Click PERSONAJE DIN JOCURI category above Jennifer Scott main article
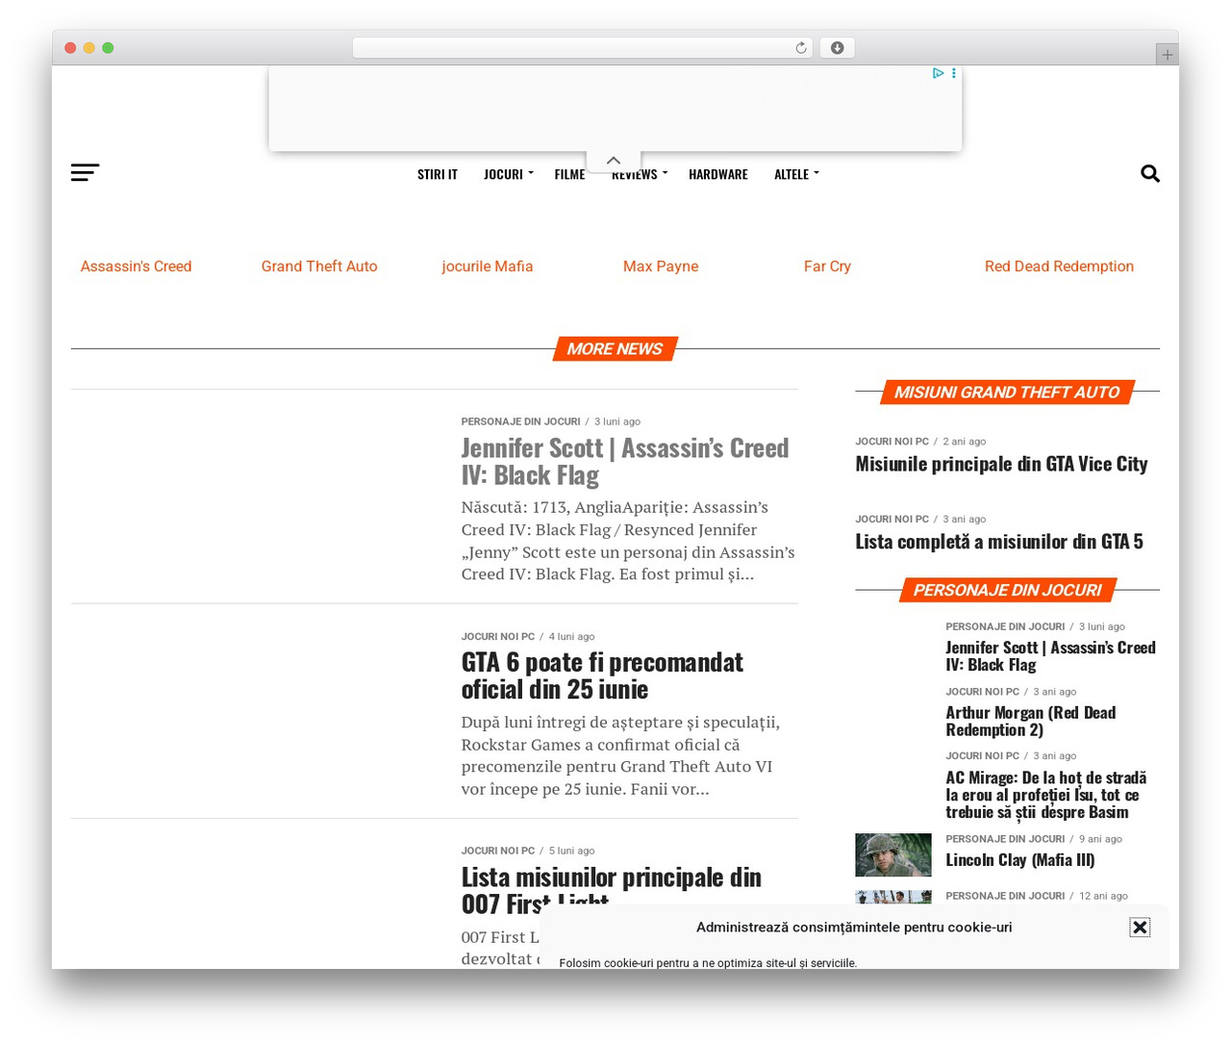Screen dimensions: 1231x1043 pyautogui.click(x=520, y=421)
